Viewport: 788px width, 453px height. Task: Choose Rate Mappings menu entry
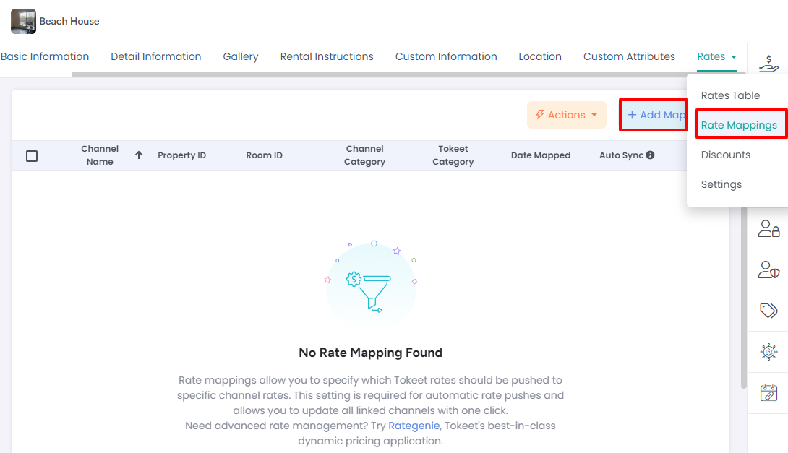pyautogui.click(x=739, y=125)
